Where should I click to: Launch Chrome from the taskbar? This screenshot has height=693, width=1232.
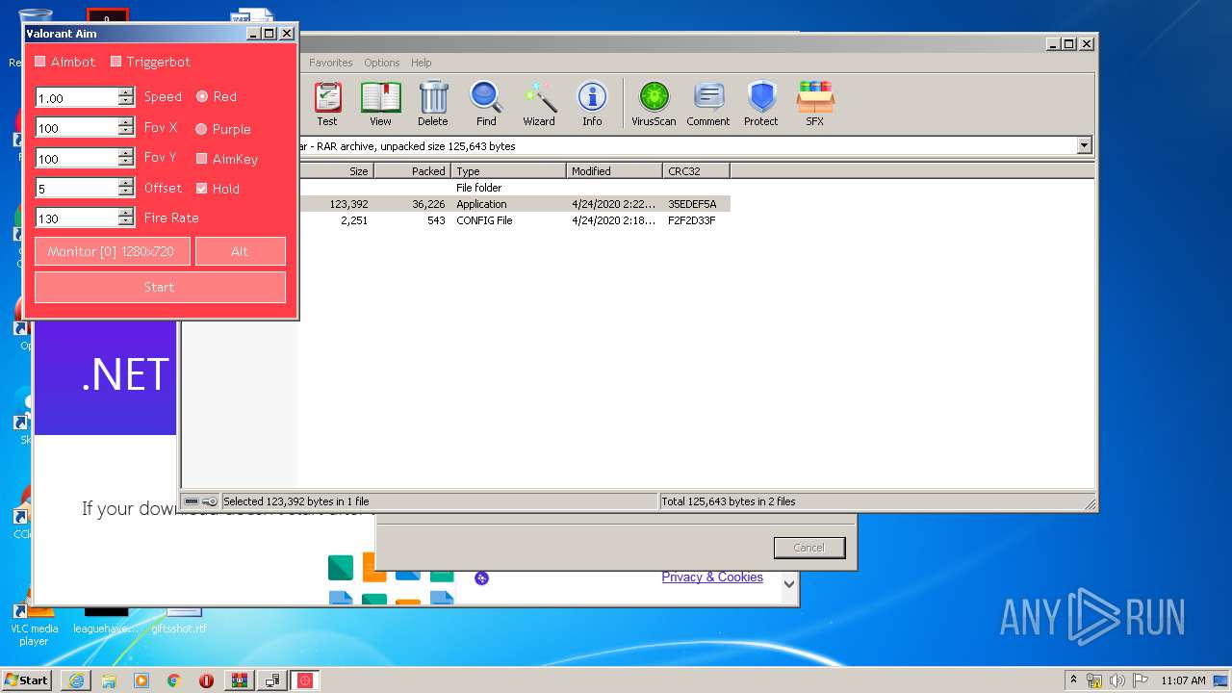pos(174,680)
